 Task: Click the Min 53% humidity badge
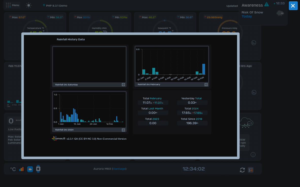click(120, 17)
